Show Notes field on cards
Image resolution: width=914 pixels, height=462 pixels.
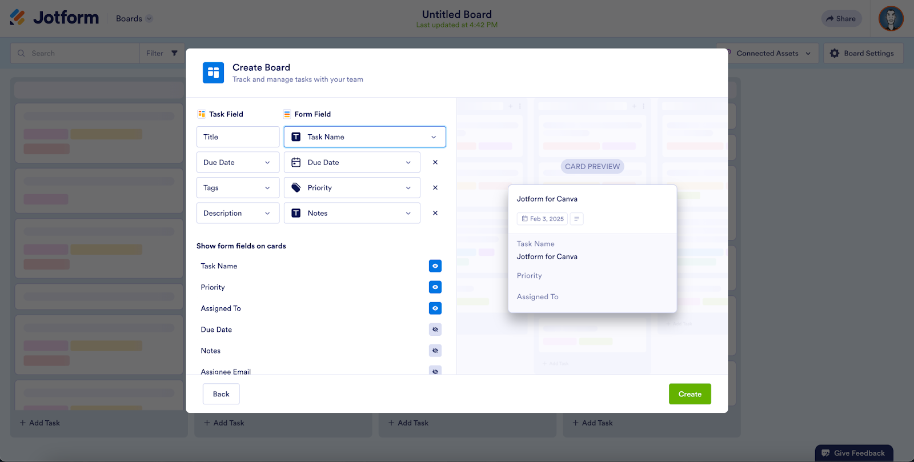435,351
